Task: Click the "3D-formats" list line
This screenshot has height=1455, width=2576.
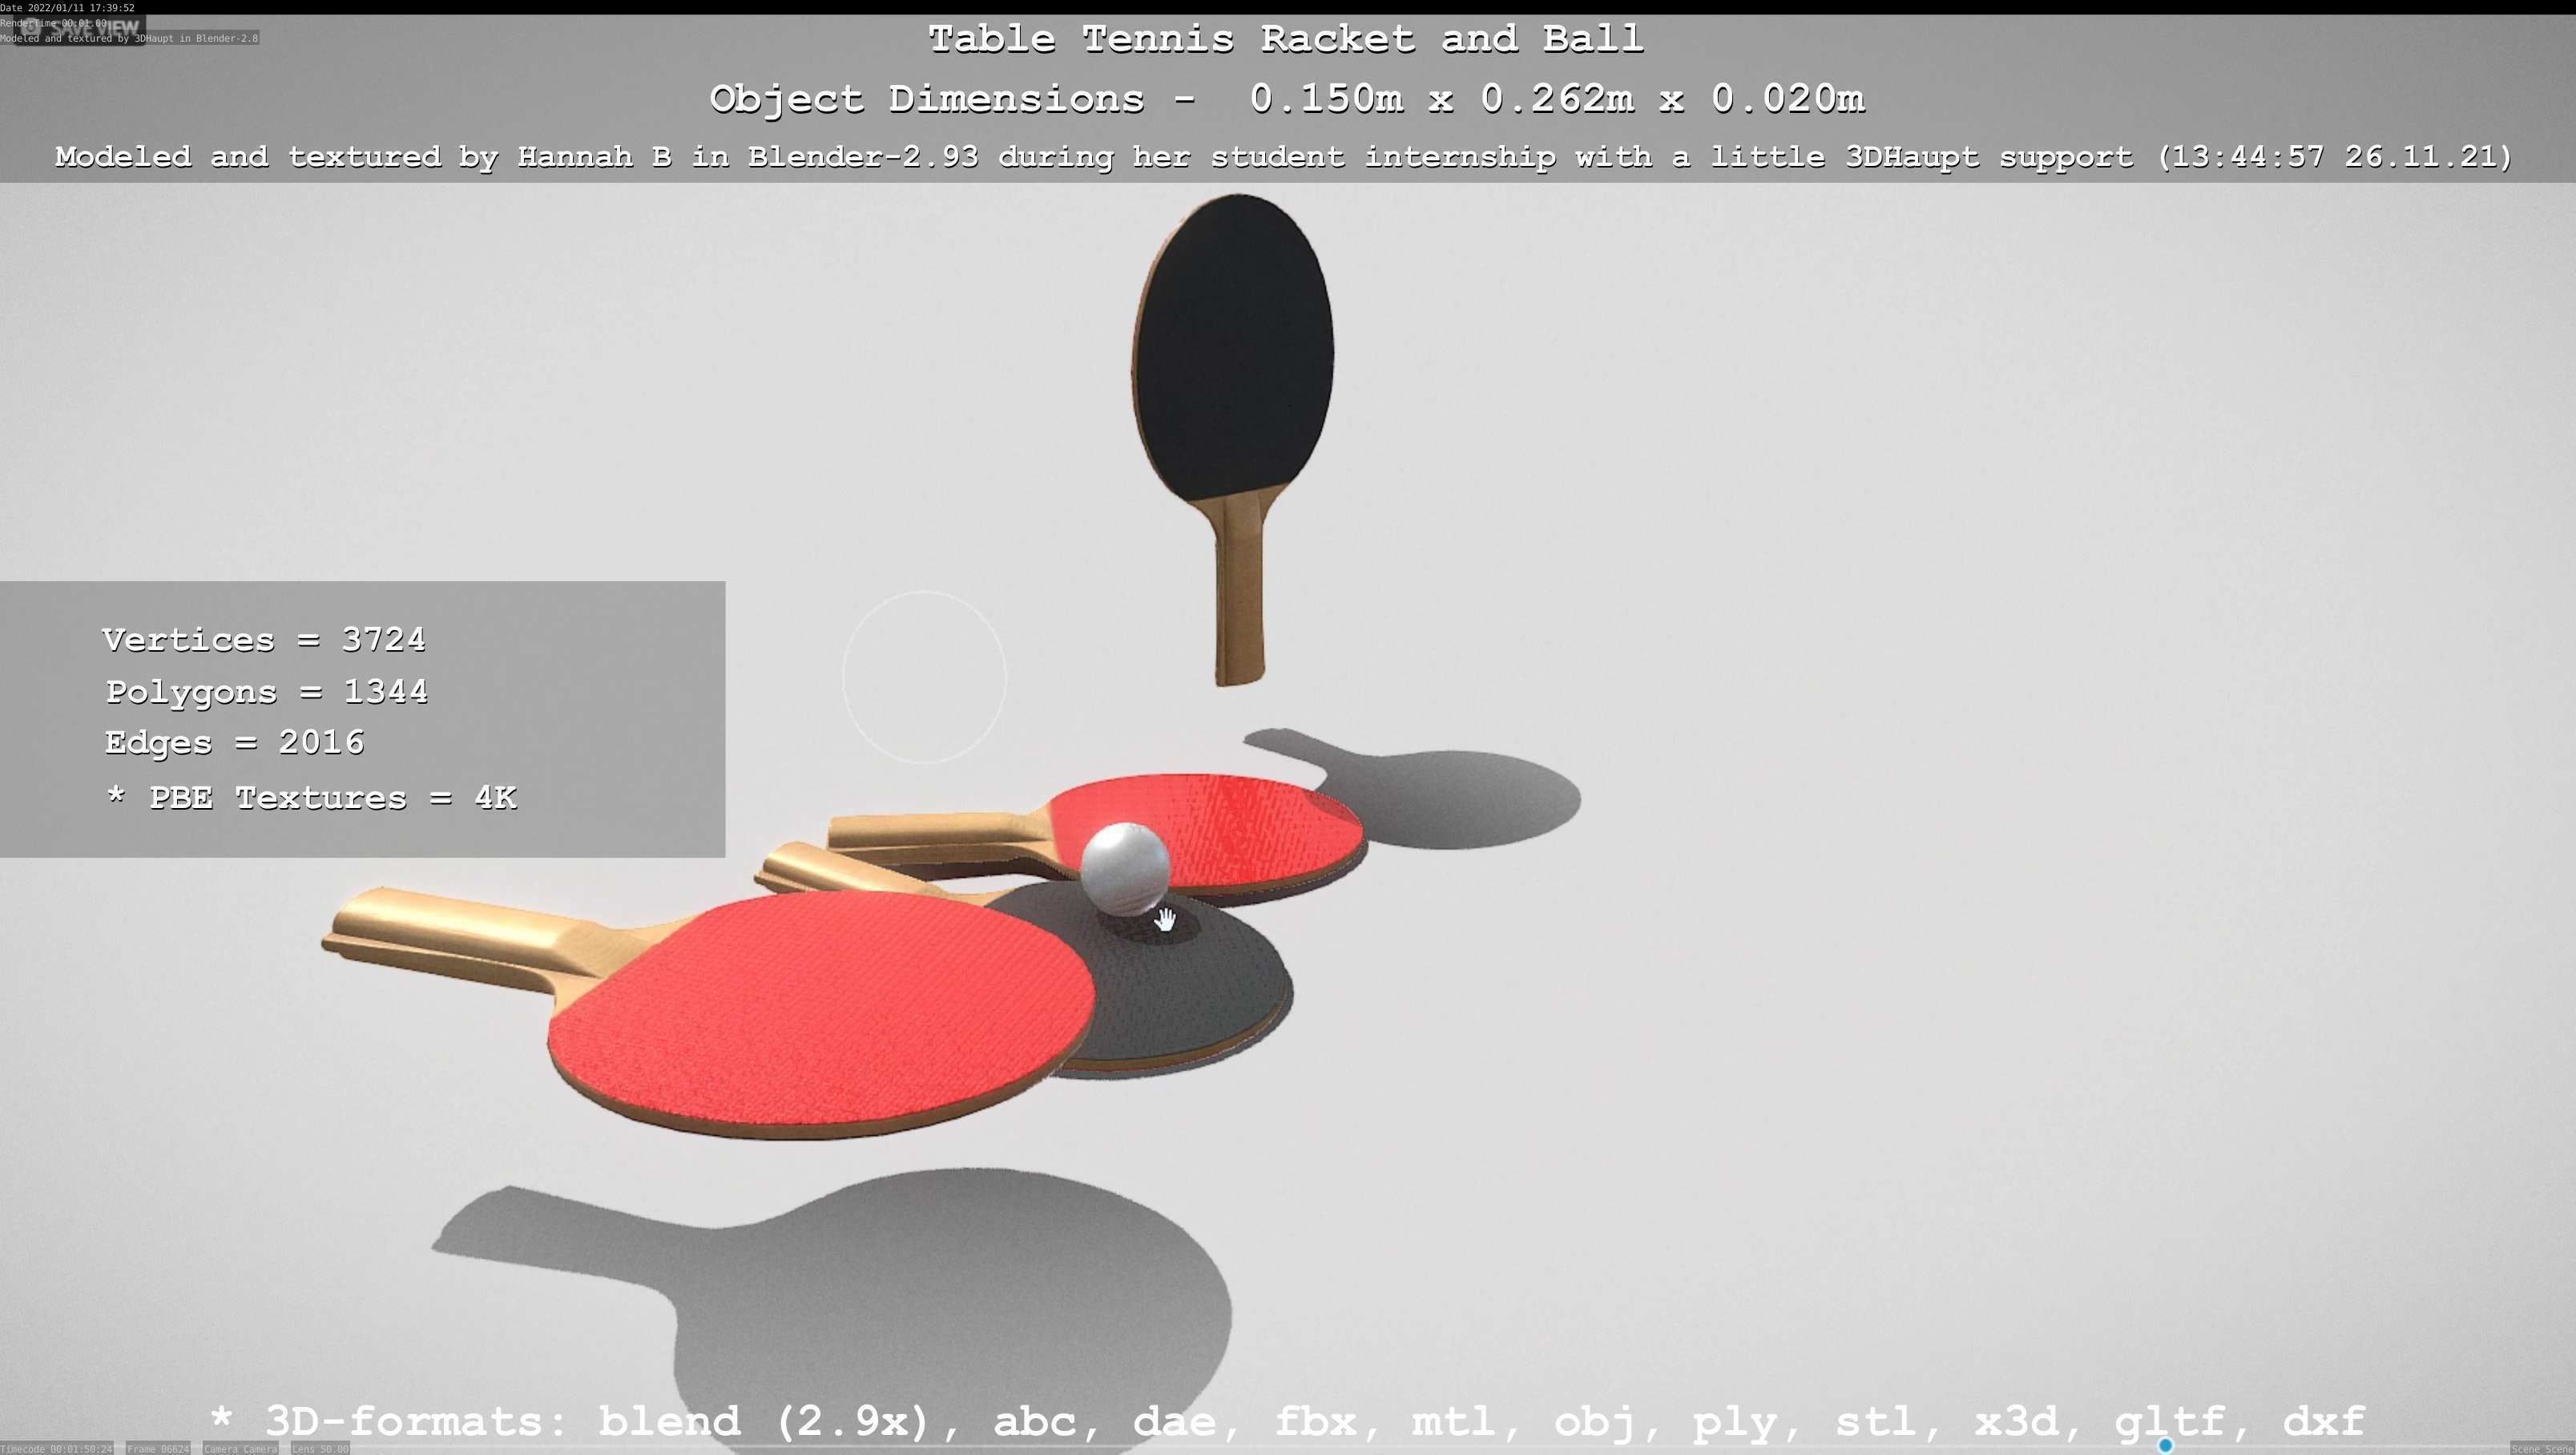Action: coord(1288,1421)
